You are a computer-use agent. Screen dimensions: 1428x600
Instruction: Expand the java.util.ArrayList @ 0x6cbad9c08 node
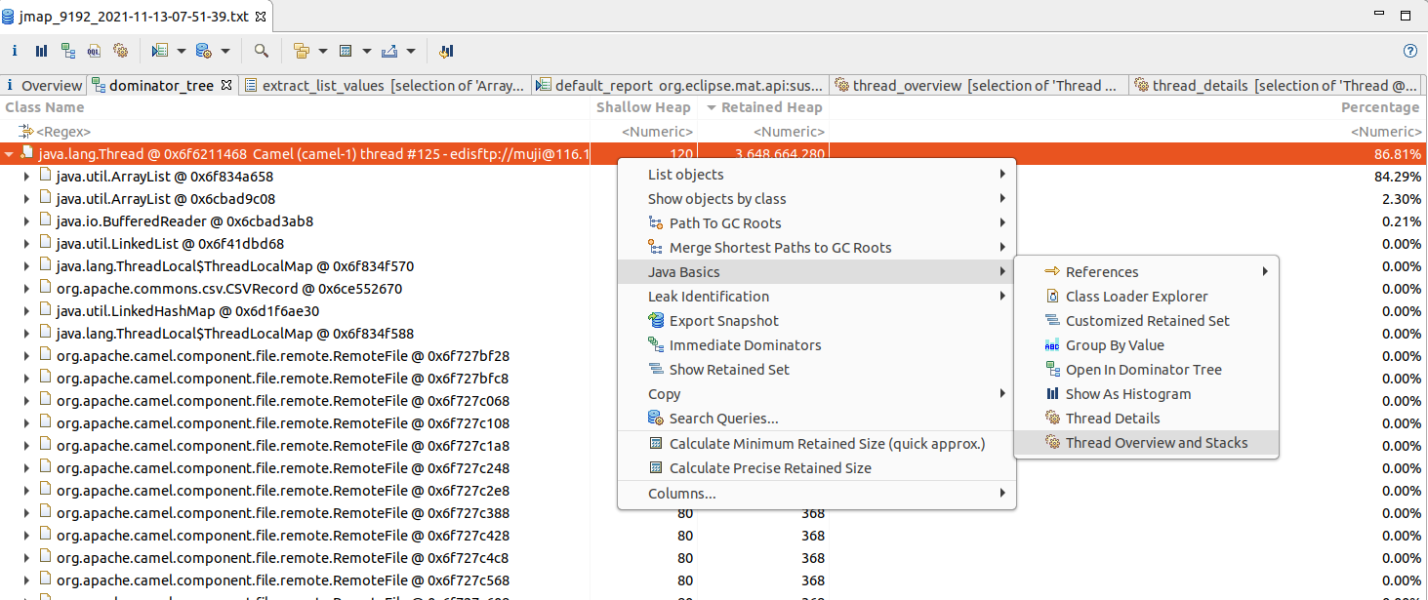tap(27, 199)
